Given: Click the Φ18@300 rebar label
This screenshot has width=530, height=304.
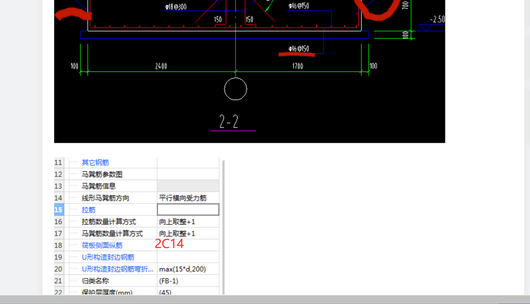Looking at the screenshot, I should (x=175, y=7).
